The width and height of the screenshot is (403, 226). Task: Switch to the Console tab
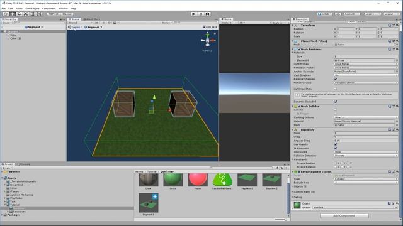point(24,164)
